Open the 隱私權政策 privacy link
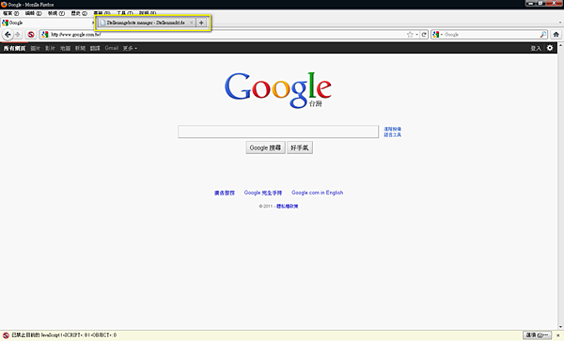The width and height of the screenshot is (564, 341). (288, 207)
